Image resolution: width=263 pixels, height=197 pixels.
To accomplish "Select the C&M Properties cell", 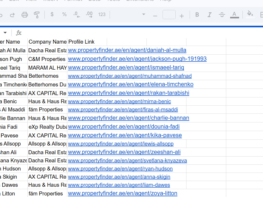I will 47,59.
